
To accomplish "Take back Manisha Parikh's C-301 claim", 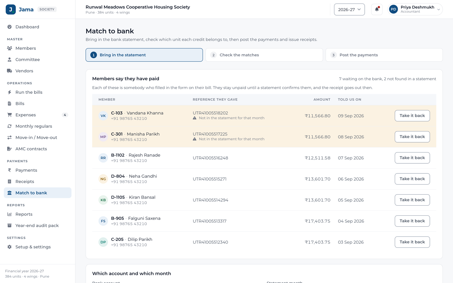I will pos(412,137).
